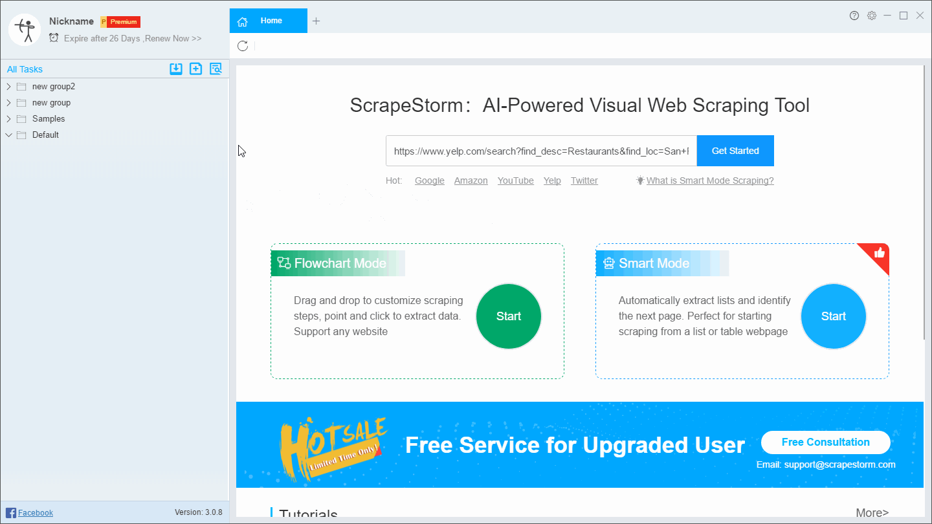Click the Renew Now expiry link
This screenshot has height=524, width=932.
click(x=173, y=39)
